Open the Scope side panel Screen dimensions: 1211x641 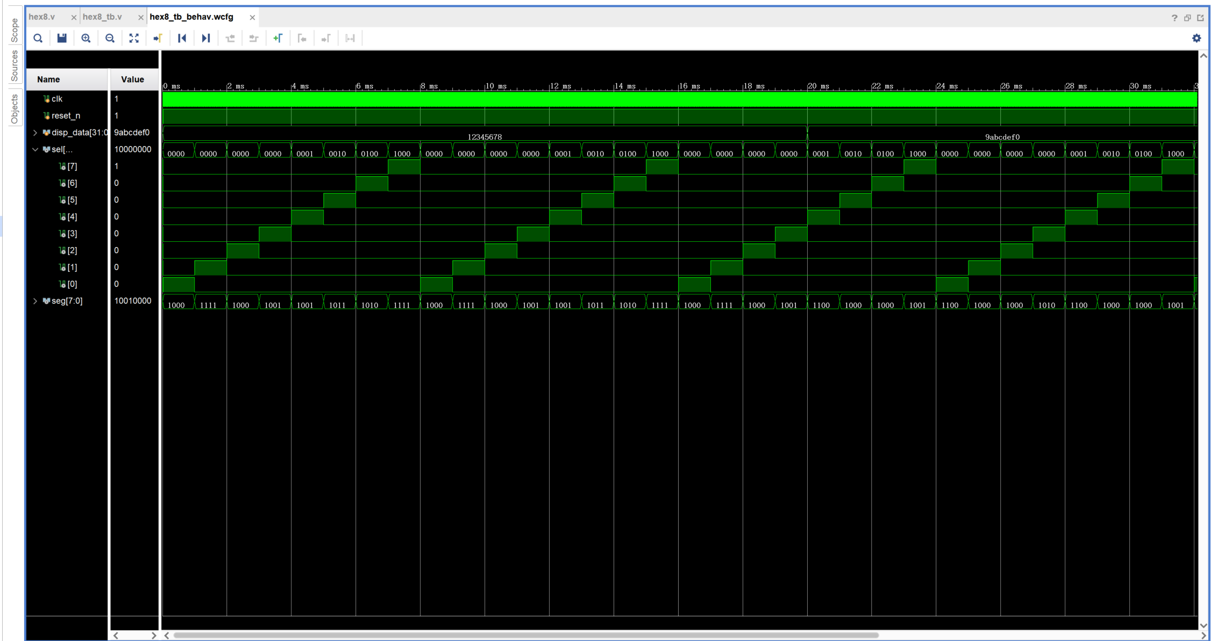[x=15, y=30]
